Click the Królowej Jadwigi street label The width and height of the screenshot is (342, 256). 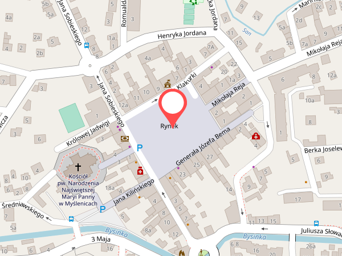point(88,134)
